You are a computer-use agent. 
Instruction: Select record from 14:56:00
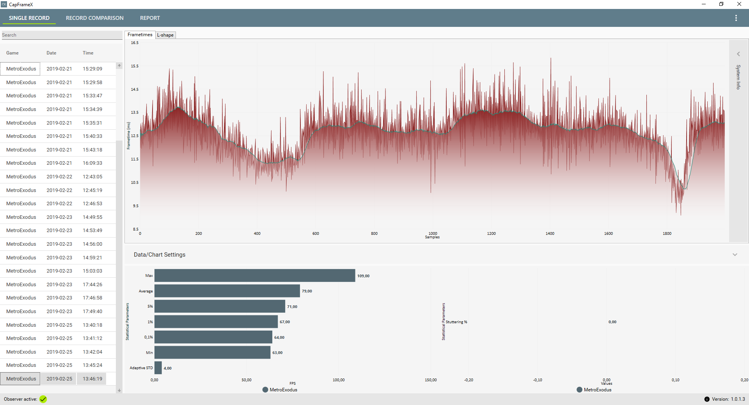point(58,244)
